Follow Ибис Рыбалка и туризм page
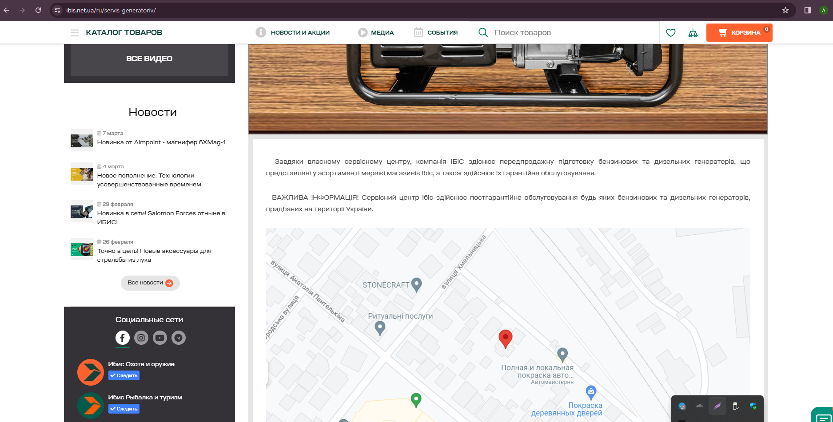Image resolution: width=833 pixels, height=422 pixels. 124,409
